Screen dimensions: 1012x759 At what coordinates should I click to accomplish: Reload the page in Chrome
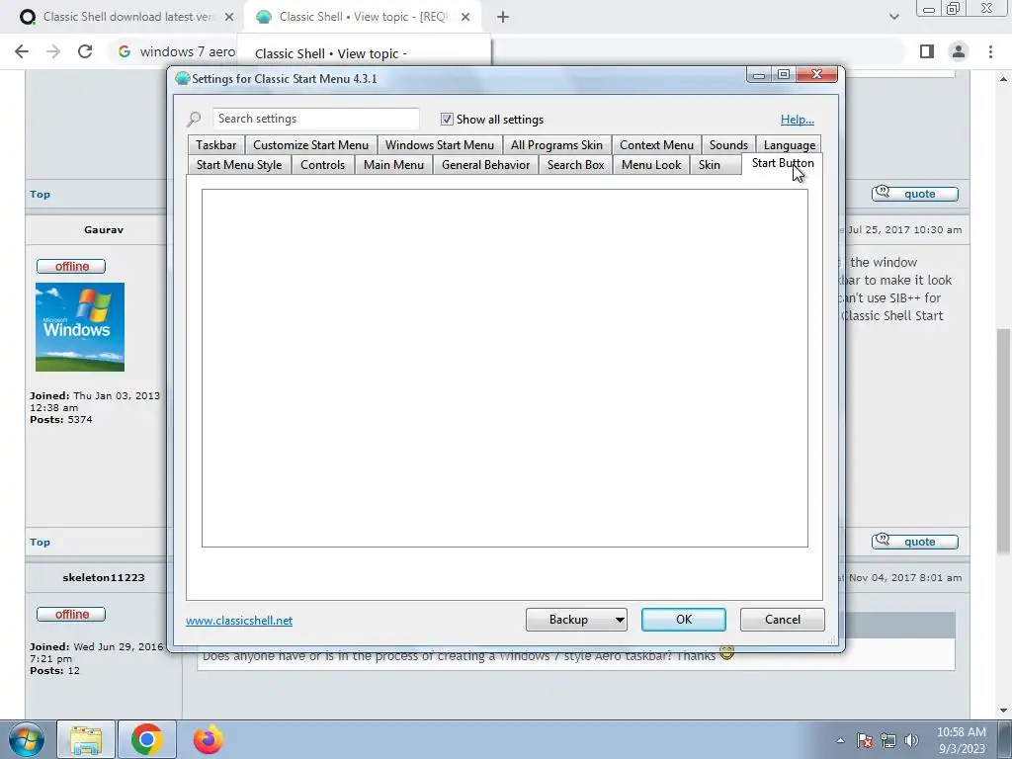click(85, 51)
